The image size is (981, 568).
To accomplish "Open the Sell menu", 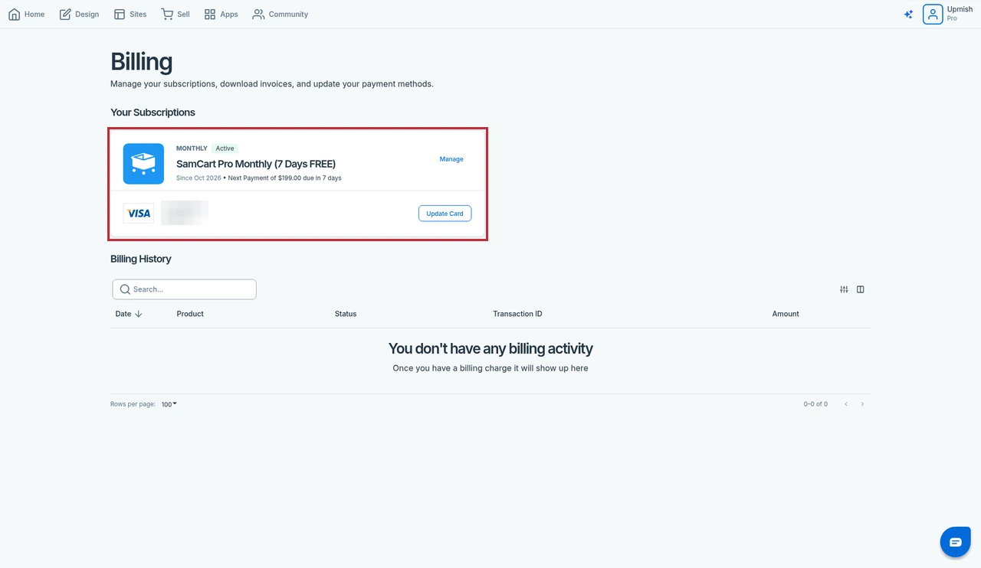I will click(176, 14).
